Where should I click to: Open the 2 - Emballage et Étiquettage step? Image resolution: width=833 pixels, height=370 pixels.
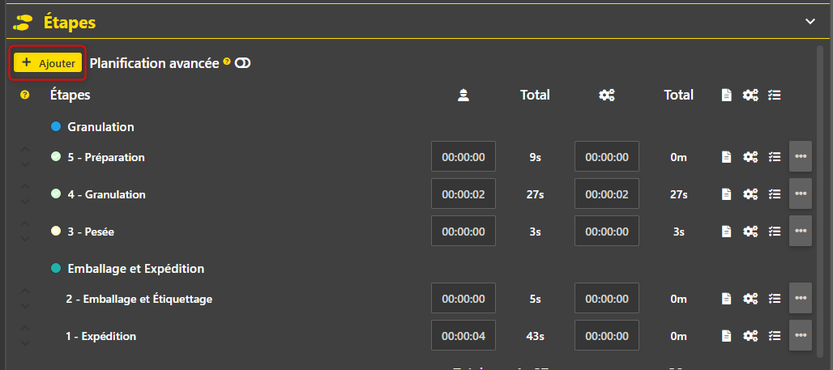click(x=139, y=299)
